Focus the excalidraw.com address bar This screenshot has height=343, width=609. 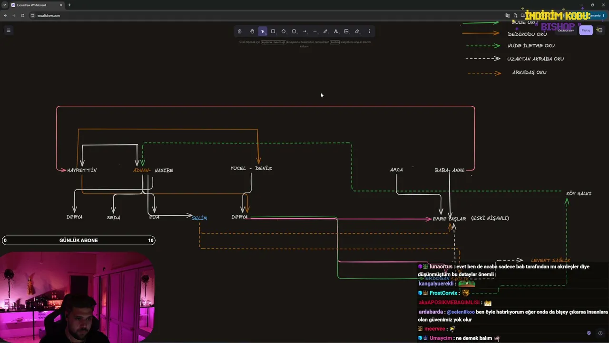(x=266, y=15)
